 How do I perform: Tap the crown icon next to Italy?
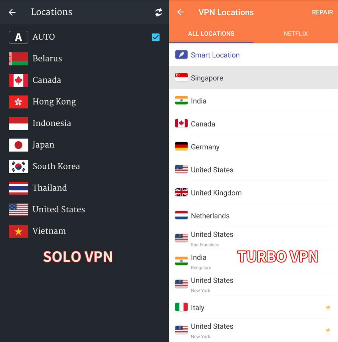[328, 307]
